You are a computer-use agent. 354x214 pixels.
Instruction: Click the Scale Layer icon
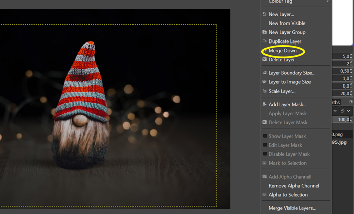pyautogui.click(x=264, y=91)
